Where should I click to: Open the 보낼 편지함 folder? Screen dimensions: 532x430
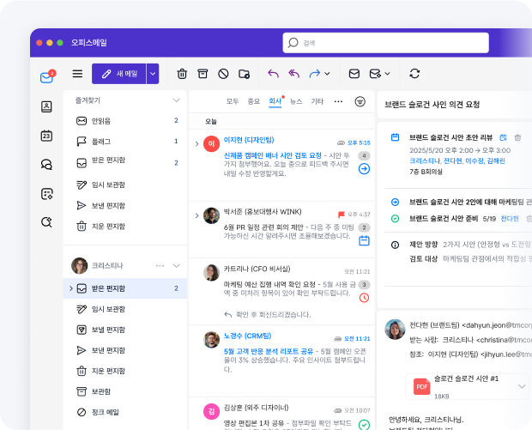[125, 330]
